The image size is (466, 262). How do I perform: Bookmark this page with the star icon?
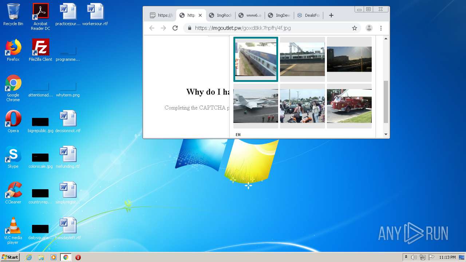click(354, 28)
